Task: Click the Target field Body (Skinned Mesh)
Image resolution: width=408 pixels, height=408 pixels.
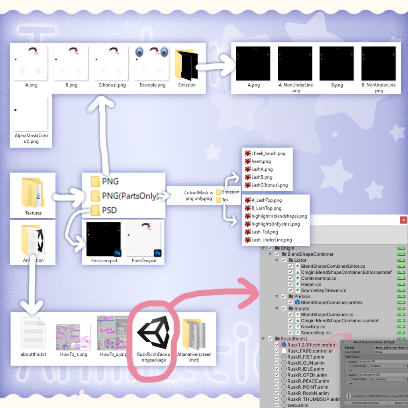Action: (390, 347)
